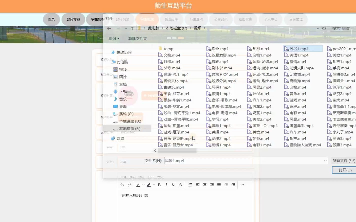Viewport: 356px width, 222px height.
Task: Toggle strikethrough formatting in editor
Action: click(x=180, y=185)
